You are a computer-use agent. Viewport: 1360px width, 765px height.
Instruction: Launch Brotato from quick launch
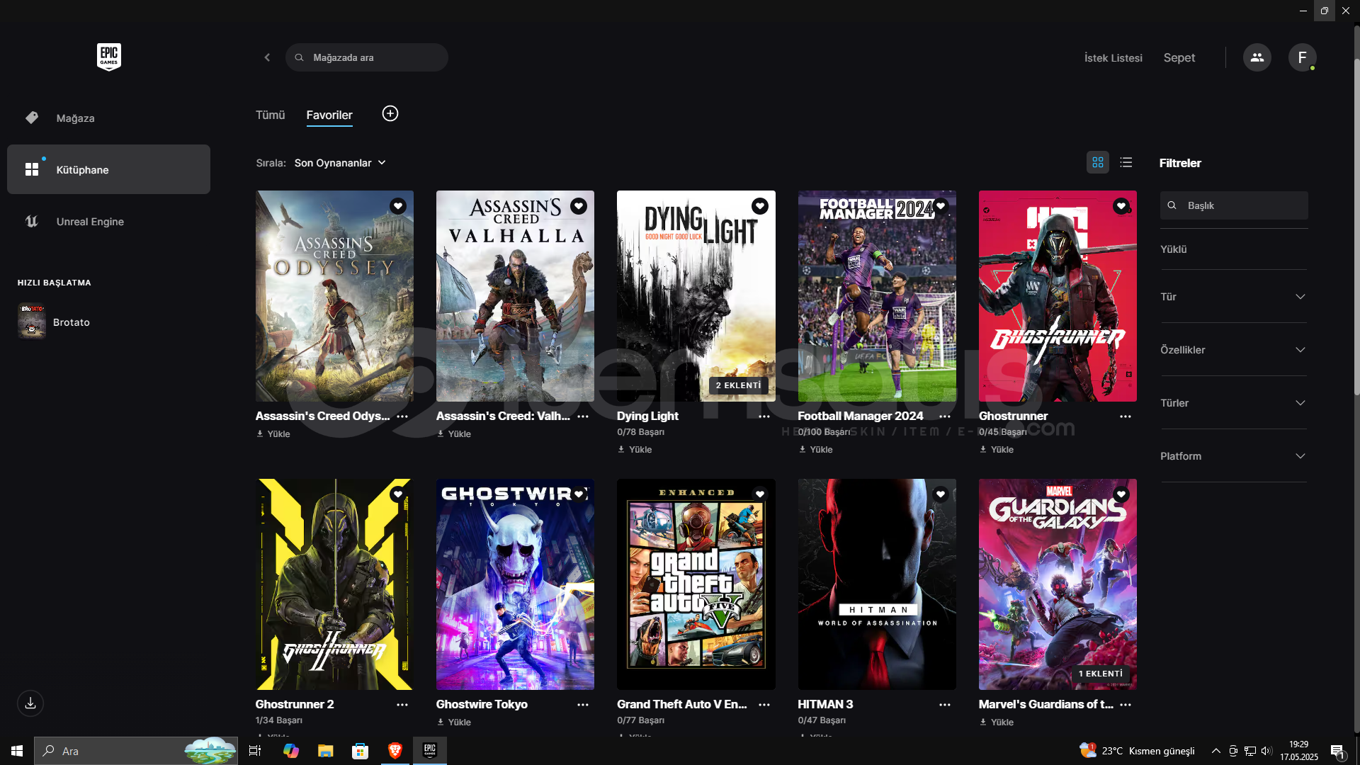pyautogui.click(x=54, y=322)
